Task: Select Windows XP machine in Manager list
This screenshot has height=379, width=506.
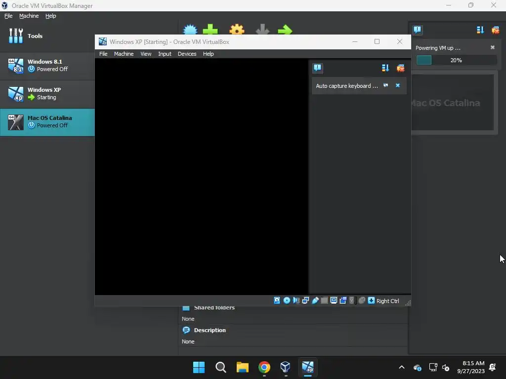Action: [47, 94]
